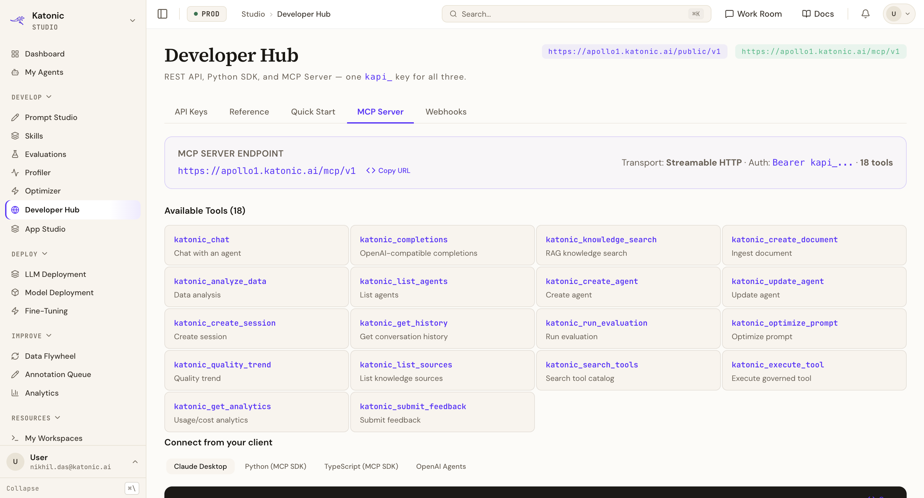This screenshot has width=924, height=498.
Task: Select the TypeScript (MCP SDK) client tab
Action: pyautogui.click(x=361, y=467)
